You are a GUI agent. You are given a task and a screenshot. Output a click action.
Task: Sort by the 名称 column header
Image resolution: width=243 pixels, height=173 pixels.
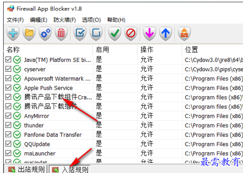click(x=48, y=50)
